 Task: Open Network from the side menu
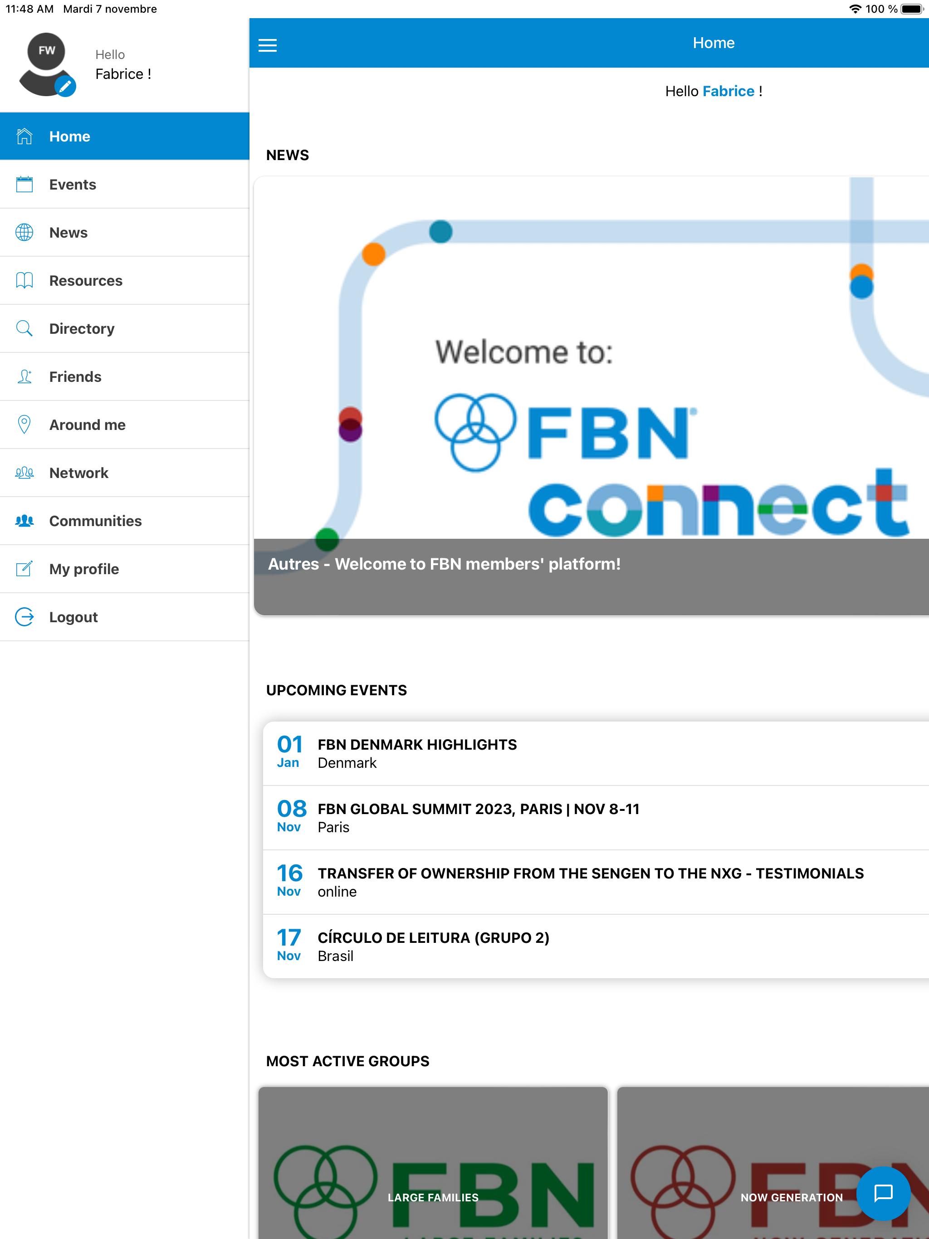click(x=124, y=473)
